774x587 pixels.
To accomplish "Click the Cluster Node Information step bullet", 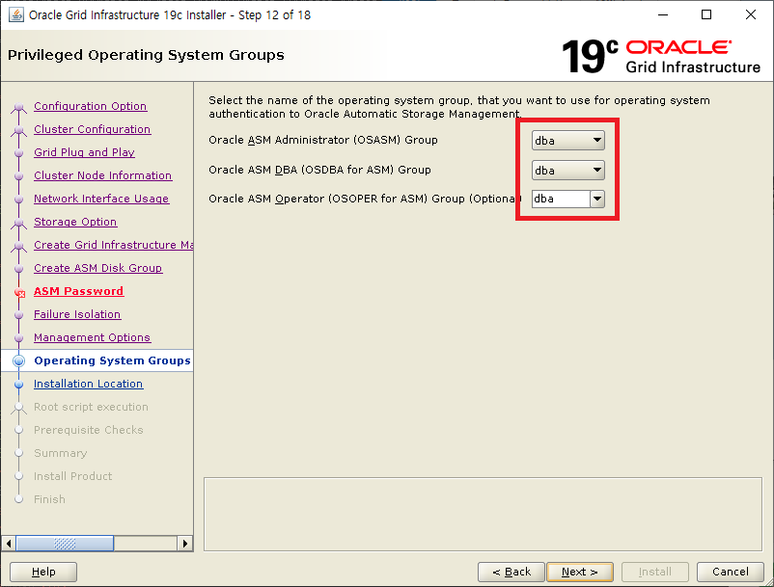I will tap(18, 176).
